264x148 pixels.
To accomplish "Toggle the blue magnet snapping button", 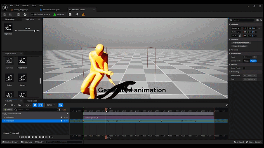I will pos(40,105).
